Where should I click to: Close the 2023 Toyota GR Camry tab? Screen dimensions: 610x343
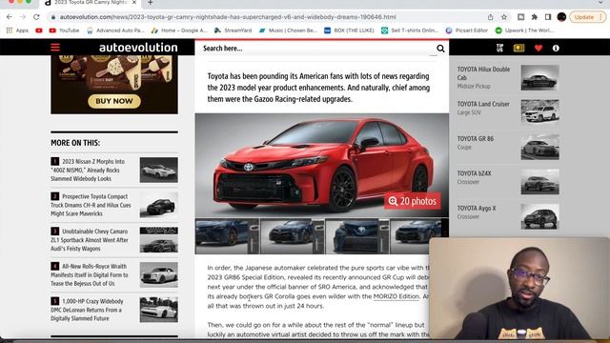134,3
